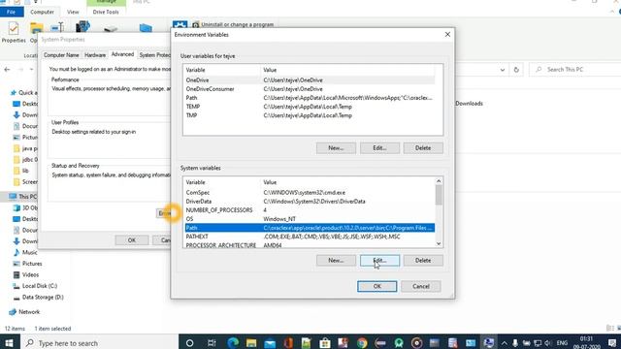Click the Type here to search box

coord(99,343)
